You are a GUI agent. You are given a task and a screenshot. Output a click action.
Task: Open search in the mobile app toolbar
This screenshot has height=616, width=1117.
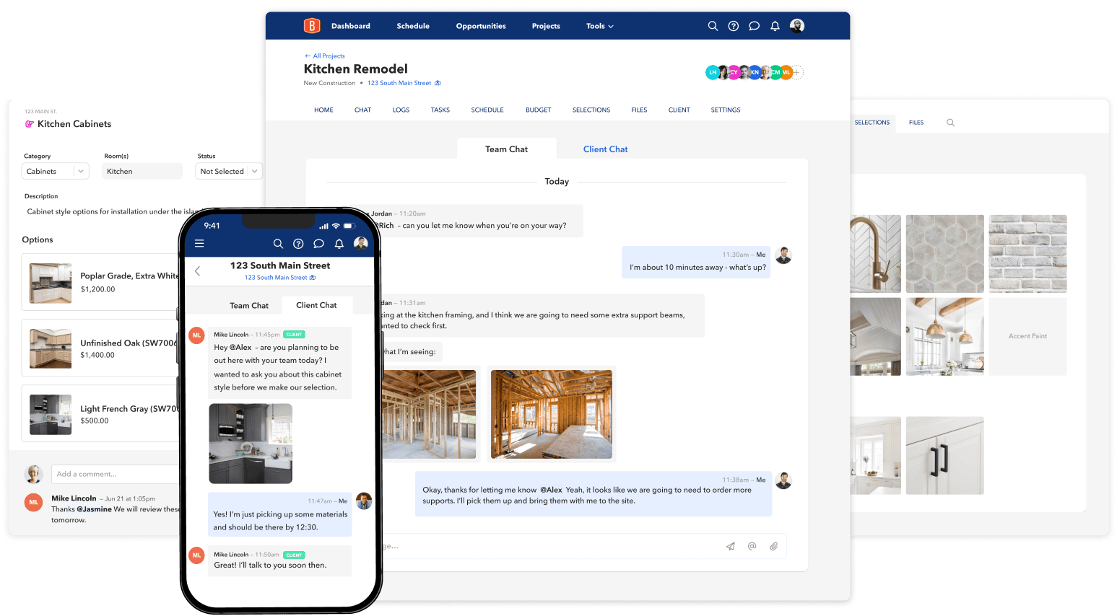click(x=279, y=244)
